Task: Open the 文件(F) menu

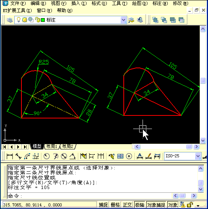Action: tap(18, 3)
